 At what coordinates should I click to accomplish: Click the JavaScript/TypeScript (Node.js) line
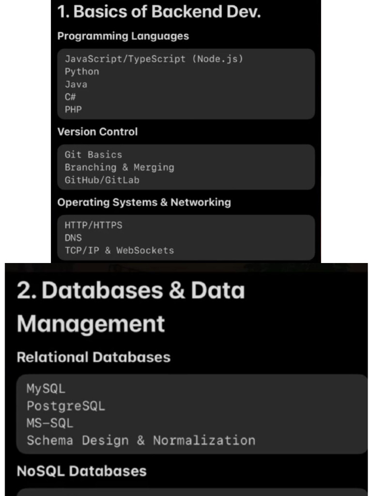click(154, 59)
